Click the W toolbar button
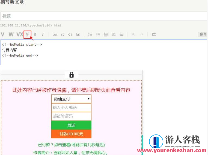The image size is (208, 155). tap(11, 35)
